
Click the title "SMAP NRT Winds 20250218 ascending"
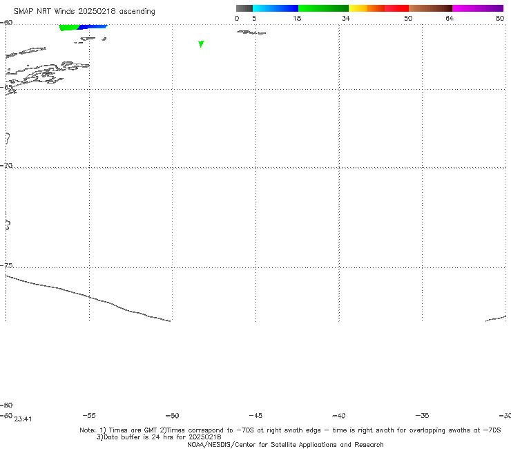84,11
